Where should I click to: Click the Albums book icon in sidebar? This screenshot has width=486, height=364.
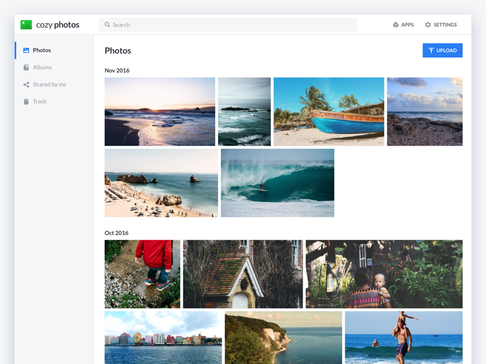pyautogui.click(x=25, y=67)
